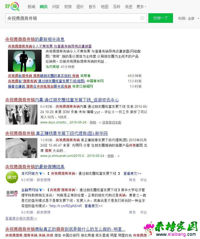This screenshot has height=239, width=200.
Task: Click the verified V badge beside 派代网官方
Action: [41, 173]
